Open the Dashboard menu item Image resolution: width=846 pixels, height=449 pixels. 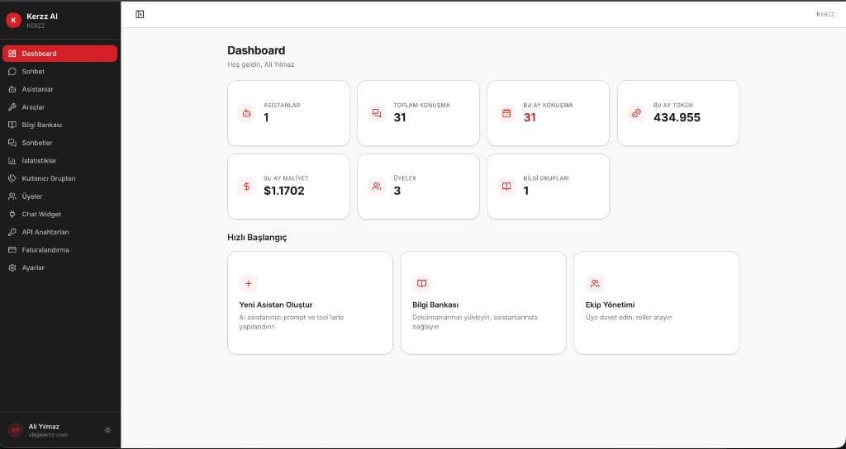pyautogui.click(x=59, y=54)
